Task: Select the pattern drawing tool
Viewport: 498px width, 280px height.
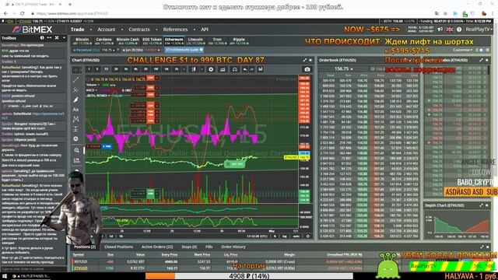Action: pos(76,119)
